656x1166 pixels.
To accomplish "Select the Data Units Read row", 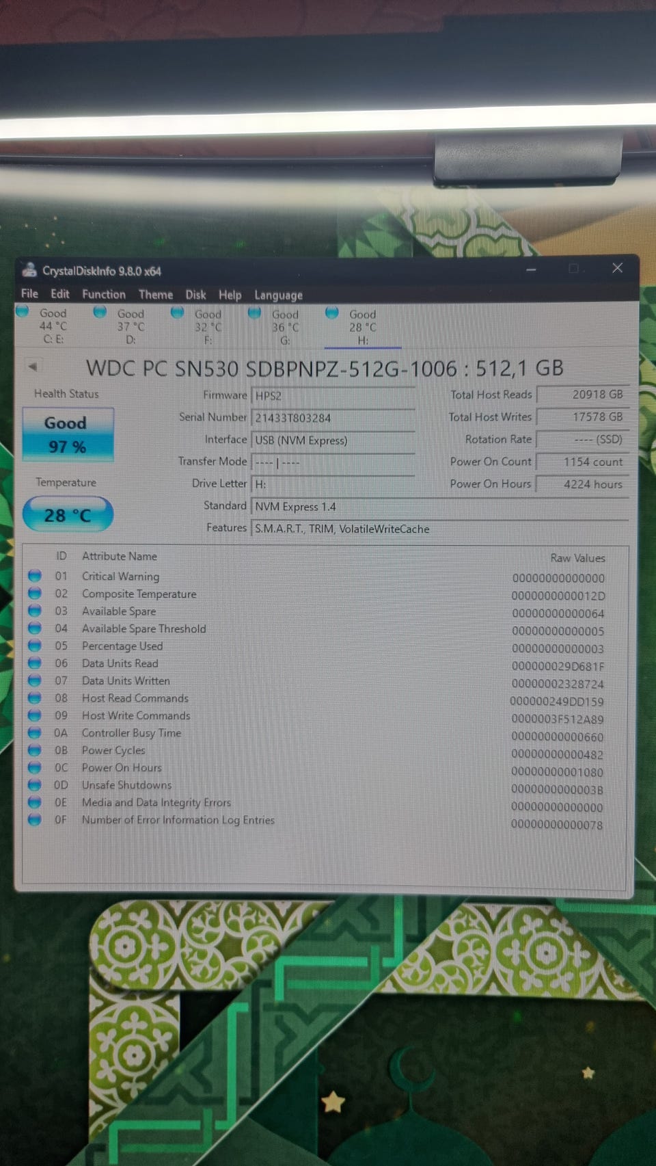I will [325, 664].
